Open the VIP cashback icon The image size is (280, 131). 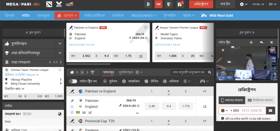[x=159, y=4]
